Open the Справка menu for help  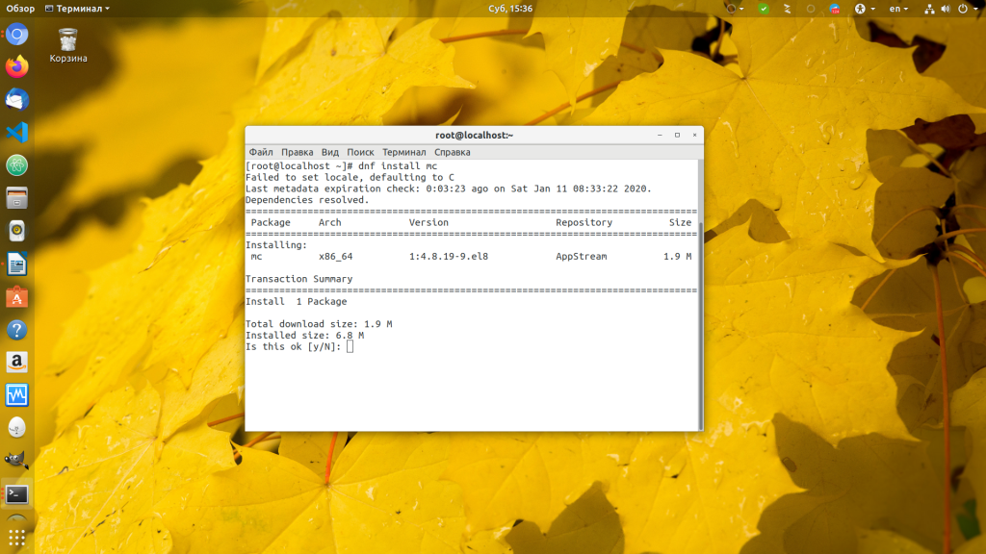click(453, 152)
